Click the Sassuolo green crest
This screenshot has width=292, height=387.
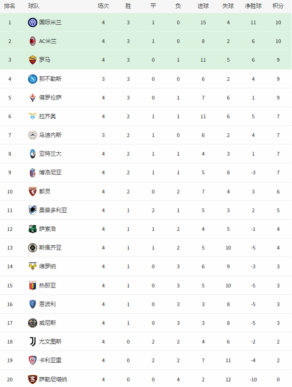[33, 229]
